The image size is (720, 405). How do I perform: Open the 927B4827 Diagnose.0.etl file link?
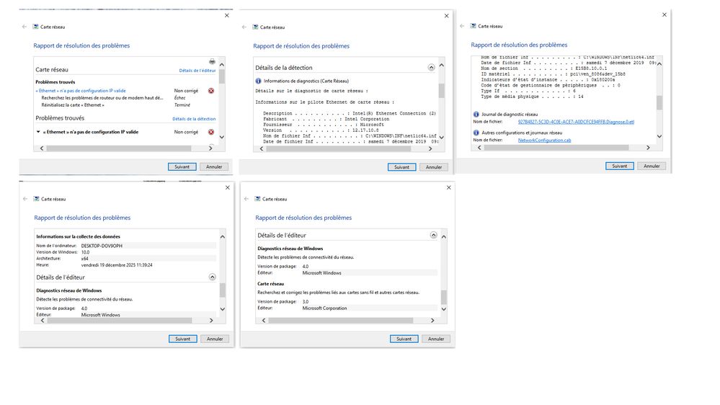576,122
